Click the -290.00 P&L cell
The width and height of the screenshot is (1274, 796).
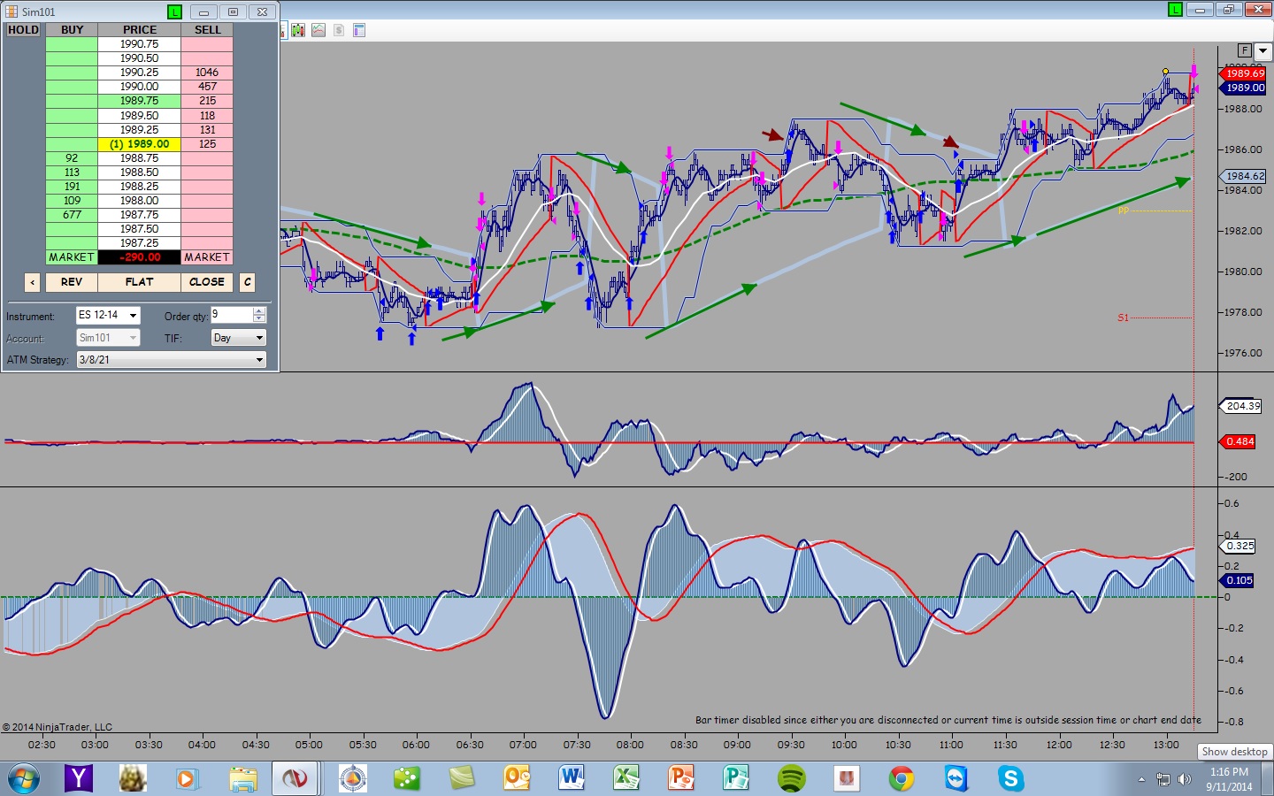point(140,257)
